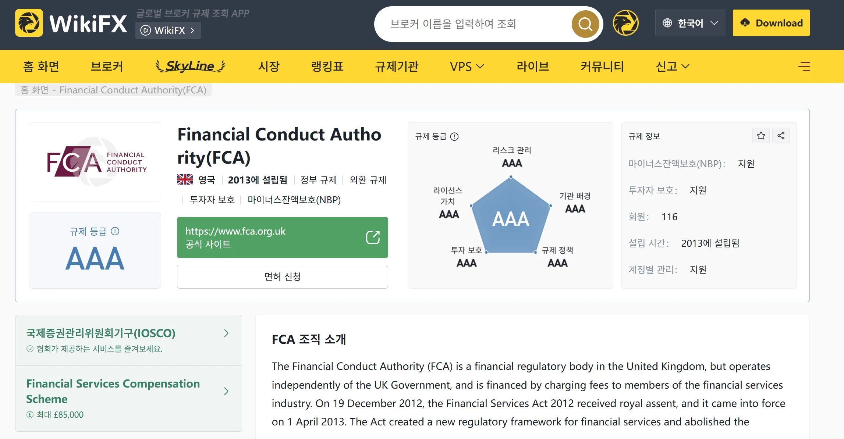The height and width of the screenshot is (439, 844).
Task: Click the 마이너스잔액보호(NBP) 지원 row
Action: pyautogui.click(x=691, y=164)
